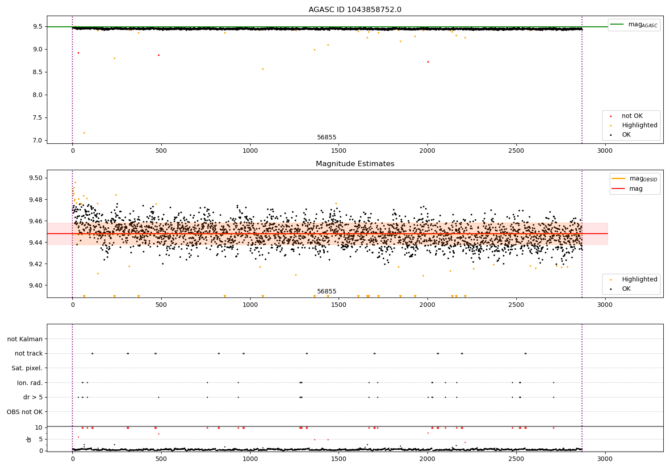Click the "1500" tick under the top plot

[339, 151]
